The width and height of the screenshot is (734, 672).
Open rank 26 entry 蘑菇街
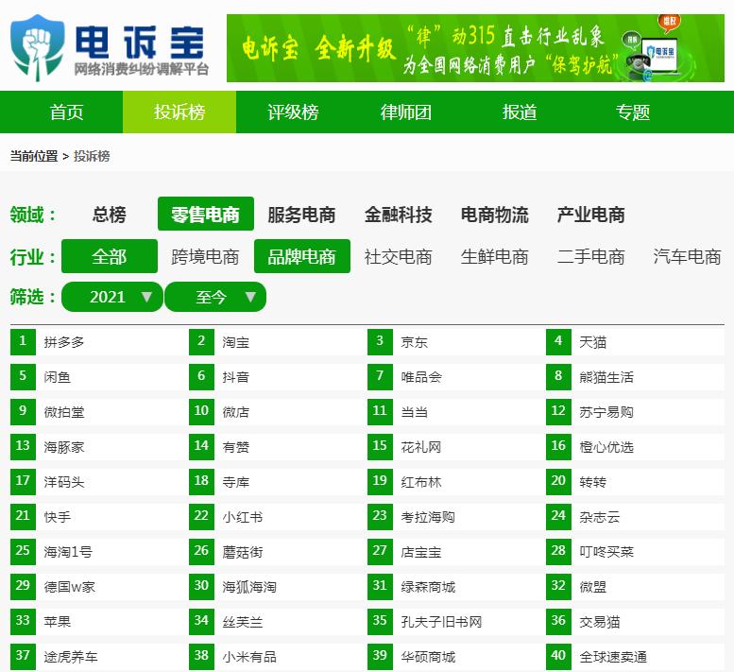243,552
